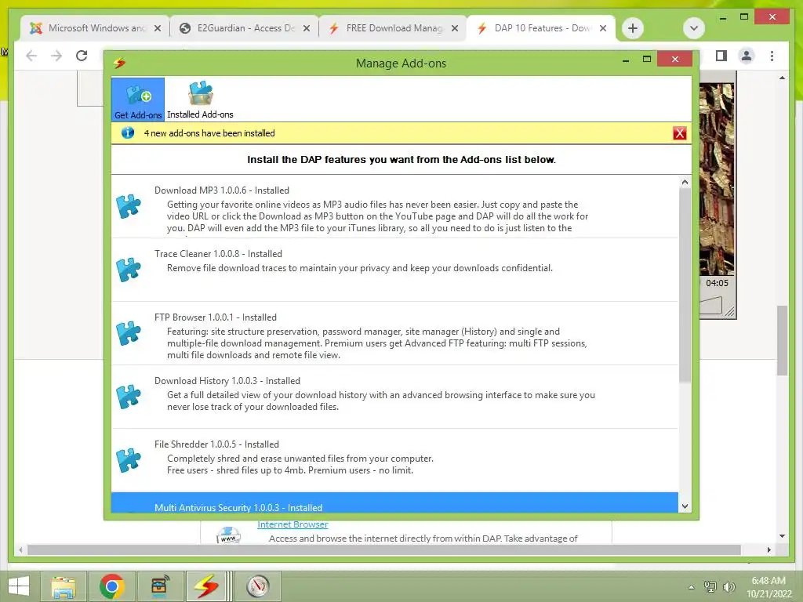This screenshot has width=803, height=602.
Task: Open Google Chrome from taskbar
Action: [x=112, y=586]
